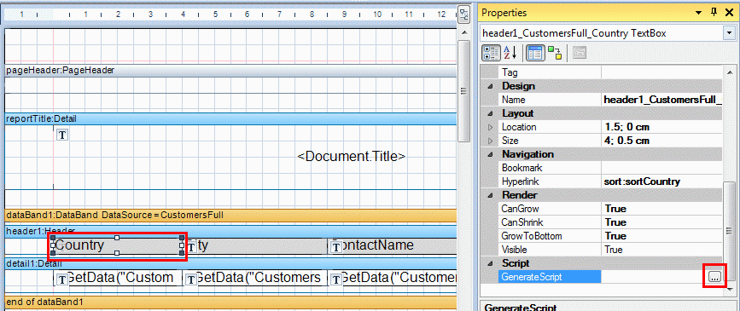Collapse the Navigation category
Viewport: 740px width, 311px height.
point(490,154)
